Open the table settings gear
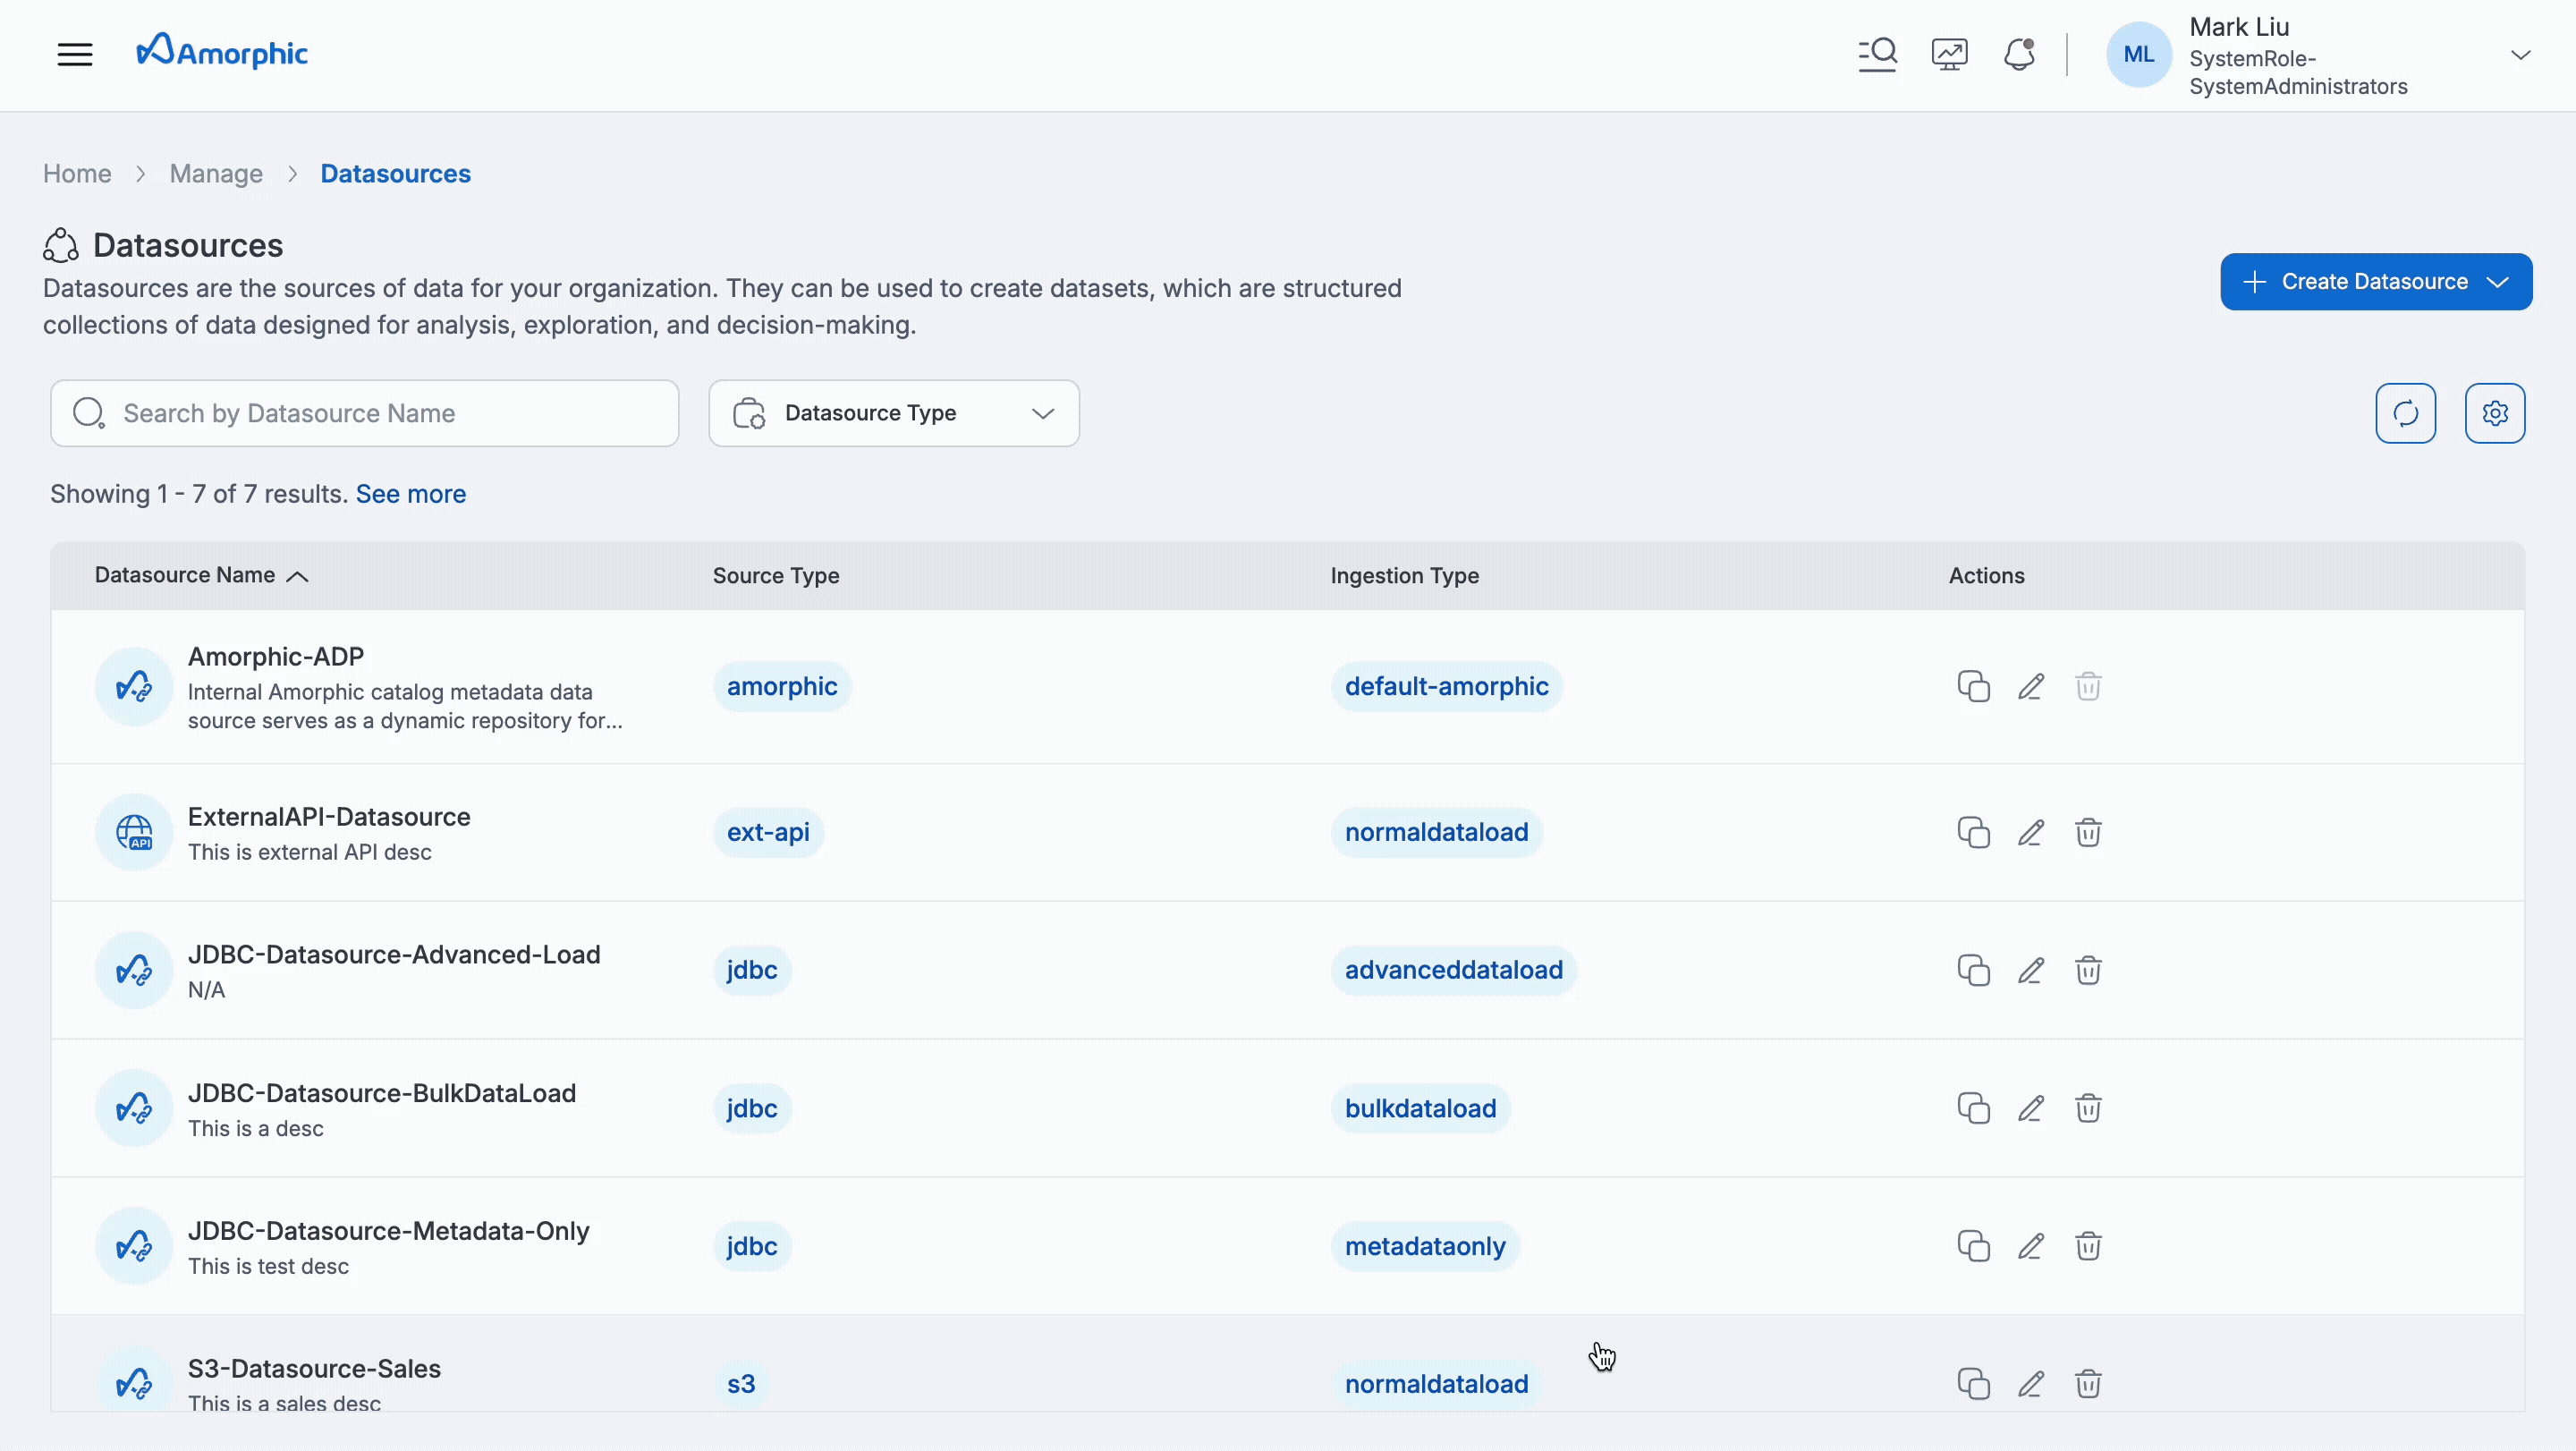 2496,413
